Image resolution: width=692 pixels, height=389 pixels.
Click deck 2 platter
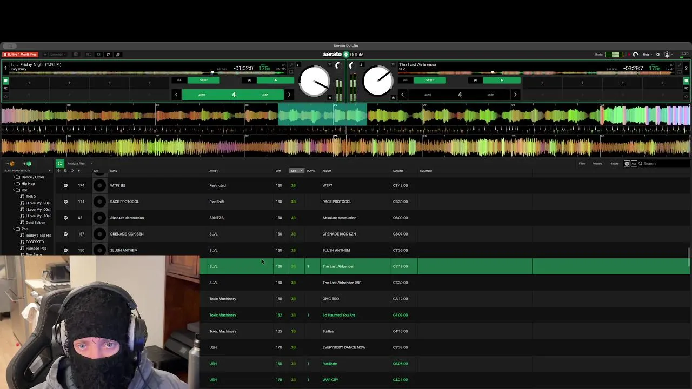(378, 81)
